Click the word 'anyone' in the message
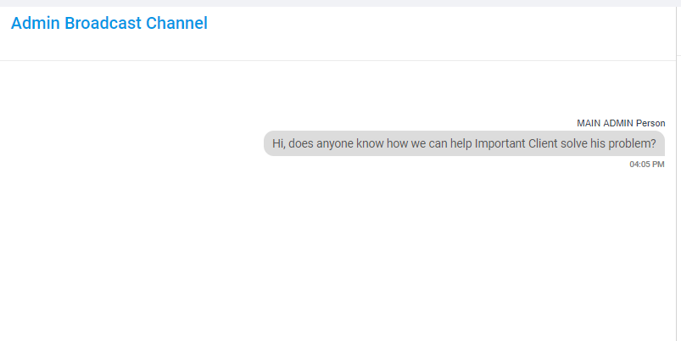Viewport: 681px width, 341px height. point(335,144)
